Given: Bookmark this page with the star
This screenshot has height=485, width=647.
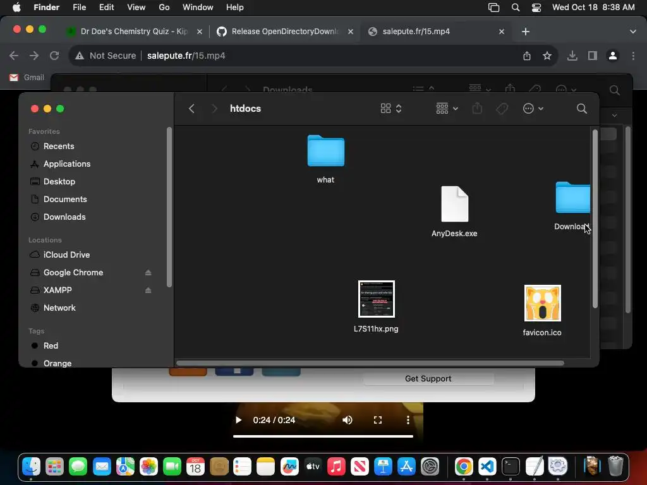Looking at the screenshot, I should (x=547, y=56).
